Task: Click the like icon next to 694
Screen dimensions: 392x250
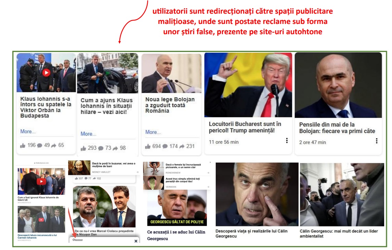Action: click(x=148, y=147)
